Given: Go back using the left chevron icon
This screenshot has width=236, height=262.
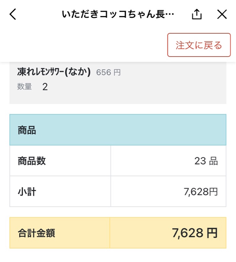Looking at the screenshot, I should click(x=13, y=14).
